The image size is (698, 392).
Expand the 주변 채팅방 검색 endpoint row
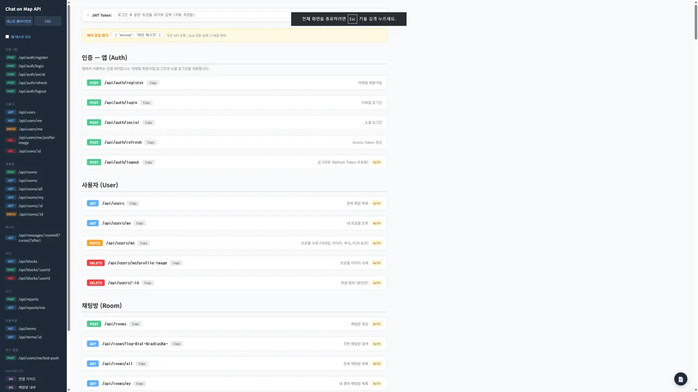(234, 344)
